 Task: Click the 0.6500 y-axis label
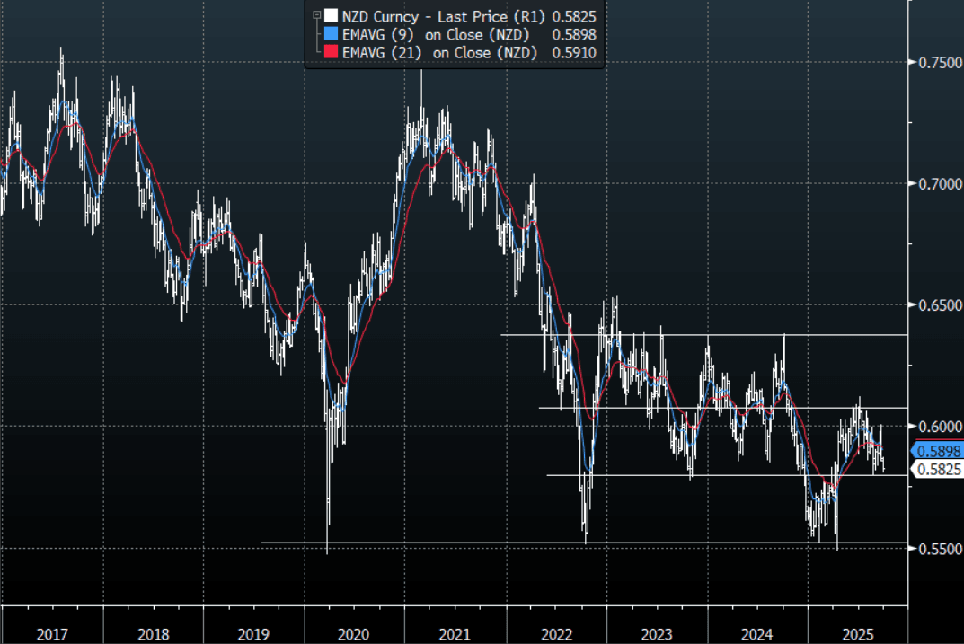click(940, 304)
